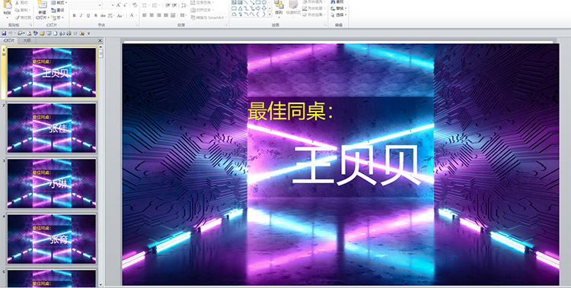Expand the shapes gallery More arrow
571x288 pixels.
point(270,14)
